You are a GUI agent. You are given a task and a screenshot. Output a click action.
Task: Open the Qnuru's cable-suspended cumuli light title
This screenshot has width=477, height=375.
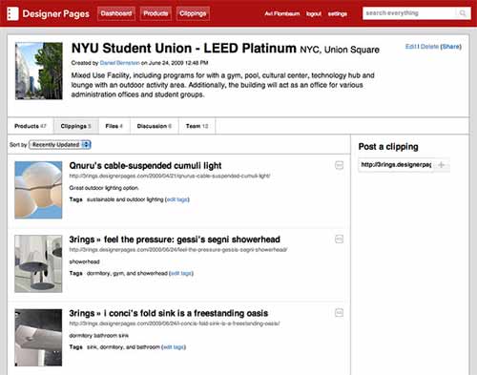(145, 166)
